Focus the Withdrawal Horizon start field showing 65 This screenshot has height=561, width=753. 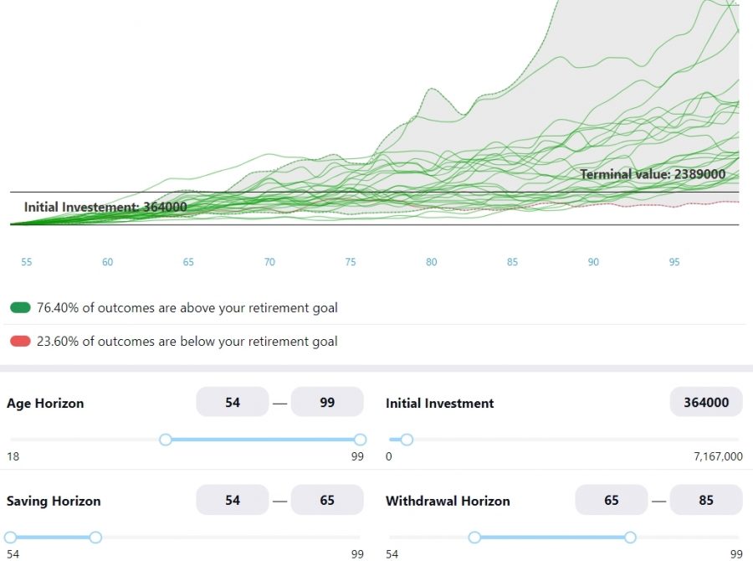click(612, 500)
